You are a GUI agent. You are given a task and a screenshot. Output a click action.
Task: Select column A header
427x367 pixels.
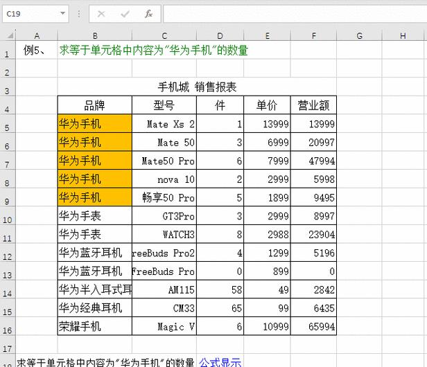37,35
